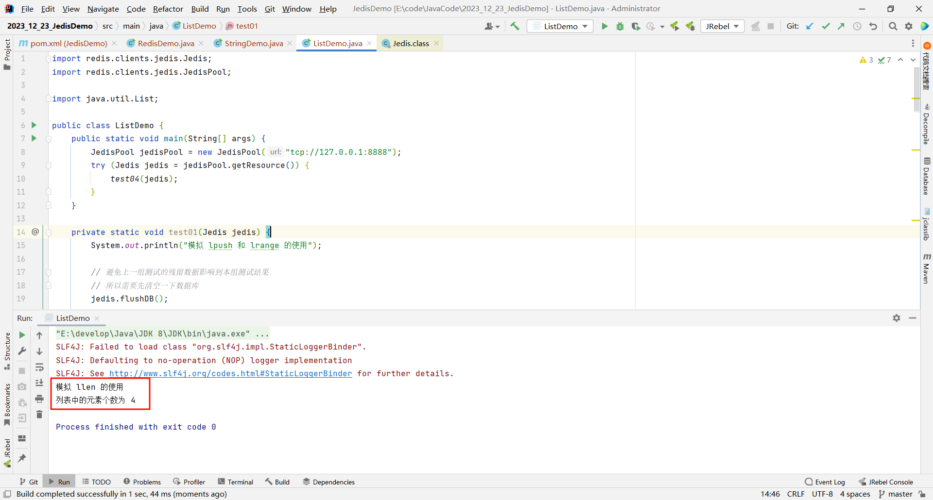Open Search Everywhere magnifier

[x=893, y=26]
